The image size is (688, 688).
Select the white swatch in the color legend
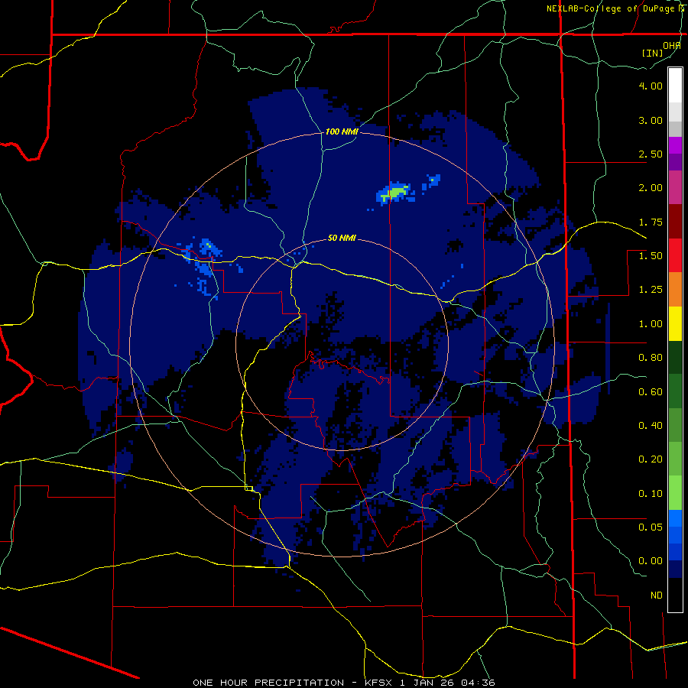[675, 86]
